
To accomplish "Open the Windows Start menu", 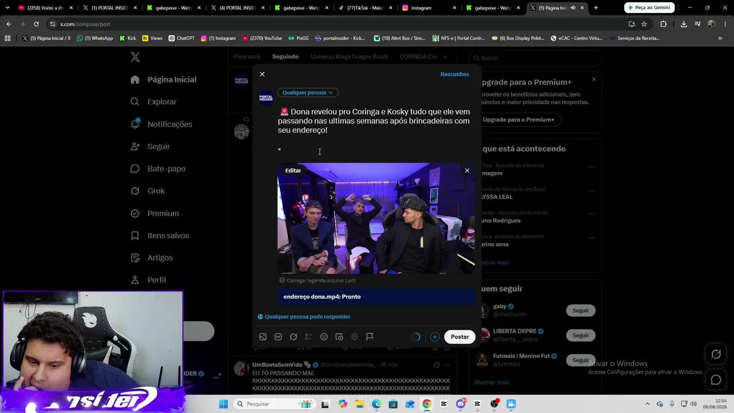I will [223, 404].
